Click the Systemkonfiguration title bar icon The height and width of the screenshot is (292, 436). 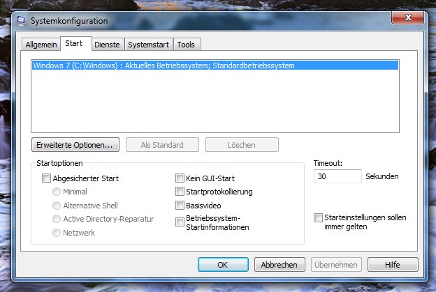tap(22, 21)
